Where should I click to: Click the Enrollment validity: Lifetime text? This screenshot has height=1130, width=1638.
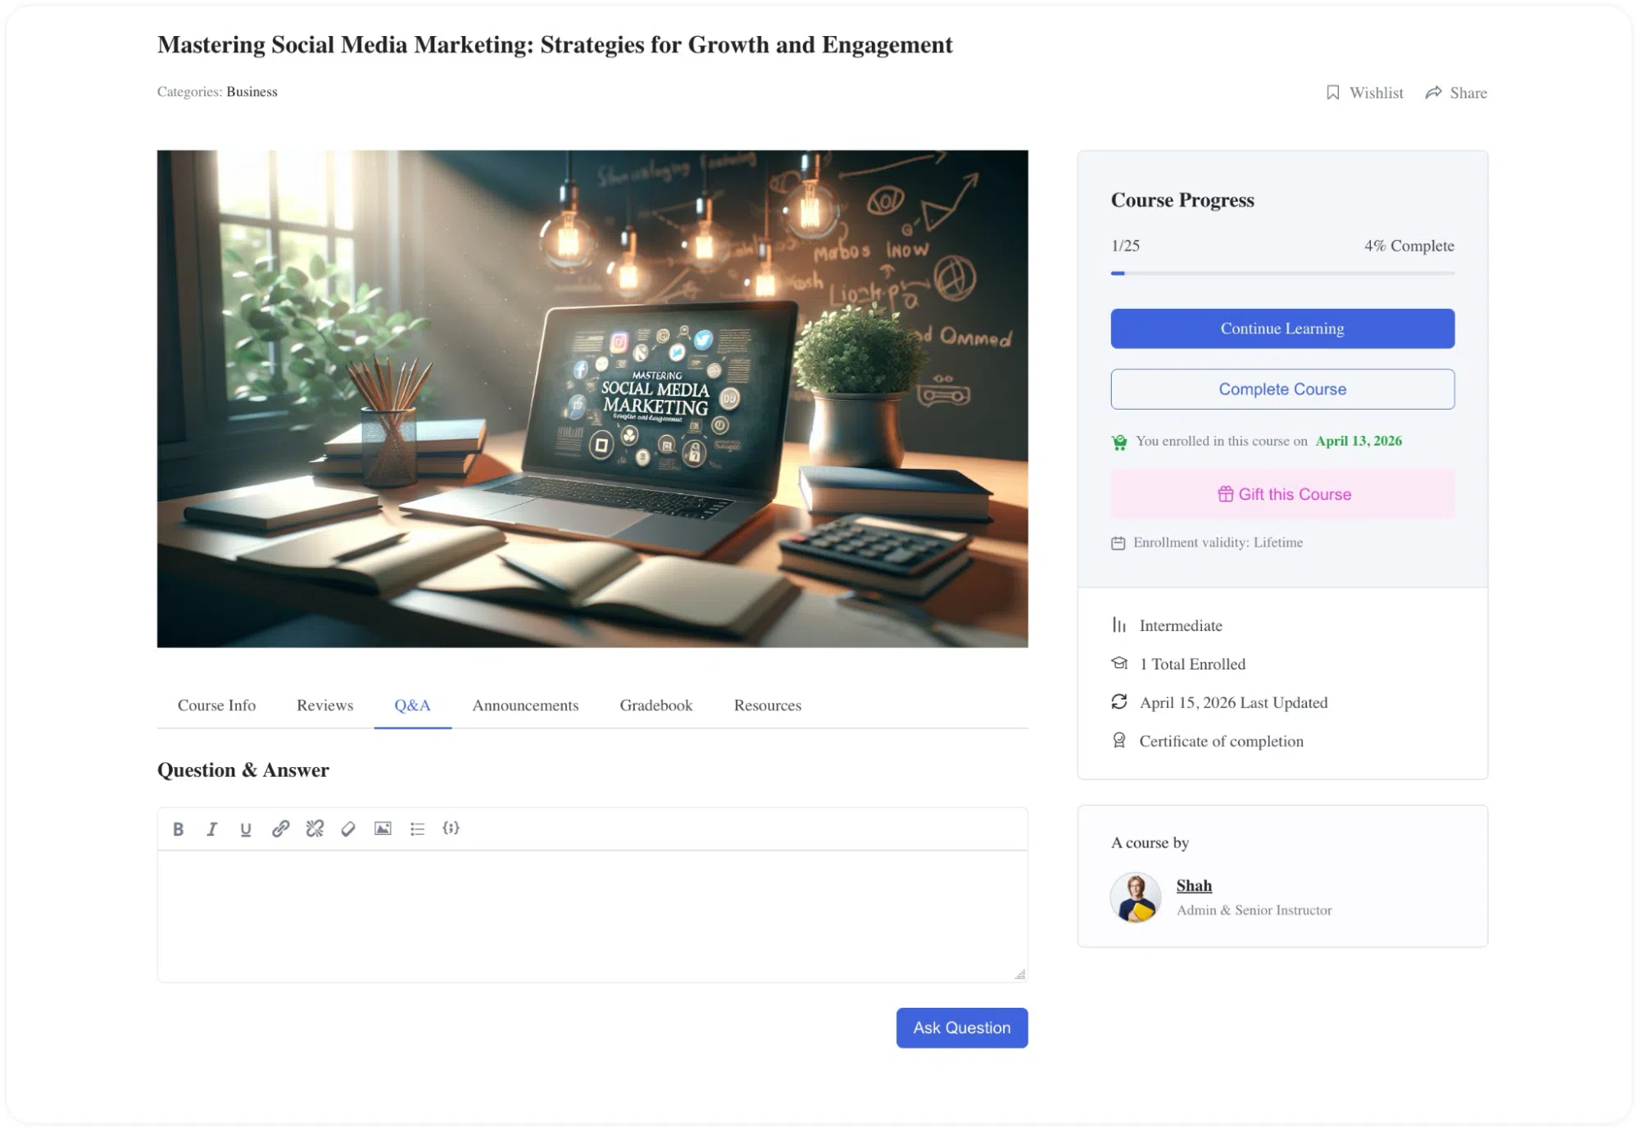pos(1218,542)
